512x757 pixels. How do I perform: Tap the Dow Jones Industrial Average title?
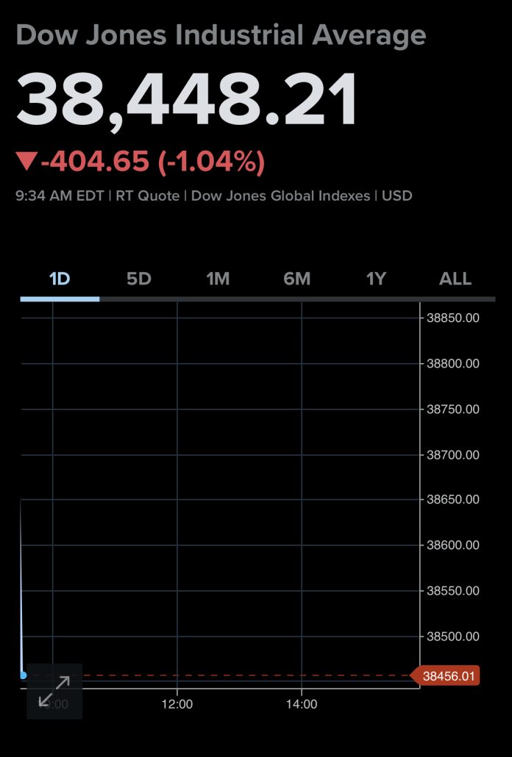tap(221, 35)
